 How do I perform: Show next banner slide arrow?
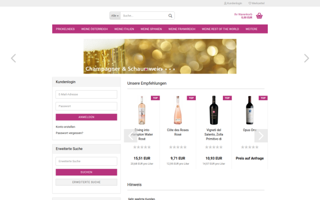307,58
